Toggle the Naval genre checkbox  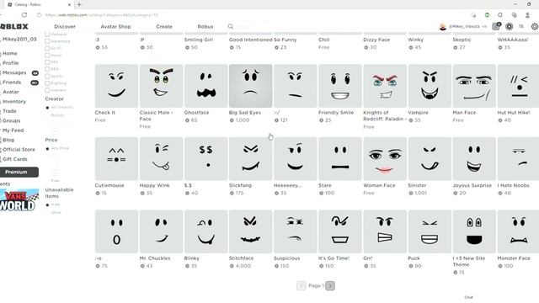pyautogui.click(x=47, y=56)
